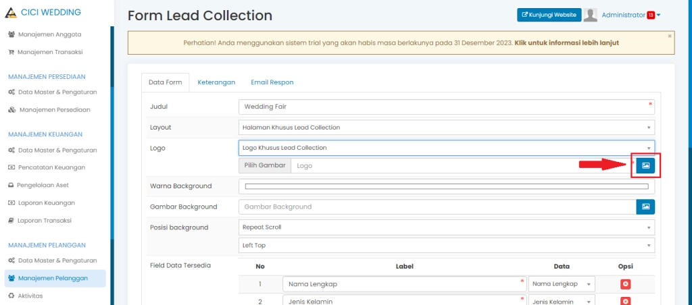Click the red notification badge 13
692x305 pixels.
point(651,16)
